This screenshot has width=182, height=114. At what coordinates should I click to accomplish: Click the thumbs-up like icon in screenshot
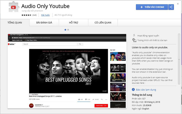(x=79, y=99)
